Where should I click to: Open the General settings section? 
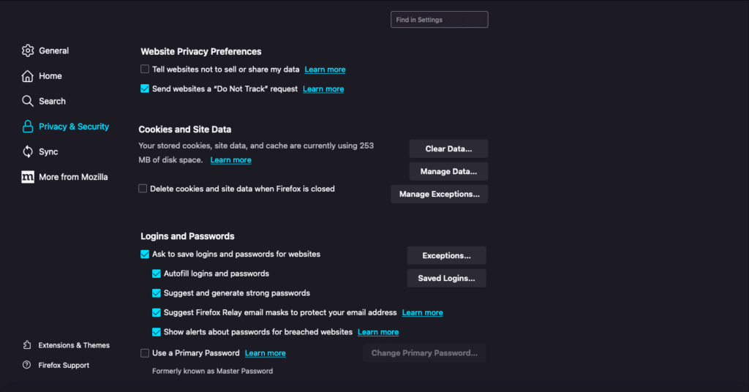[x=54, y=50]
